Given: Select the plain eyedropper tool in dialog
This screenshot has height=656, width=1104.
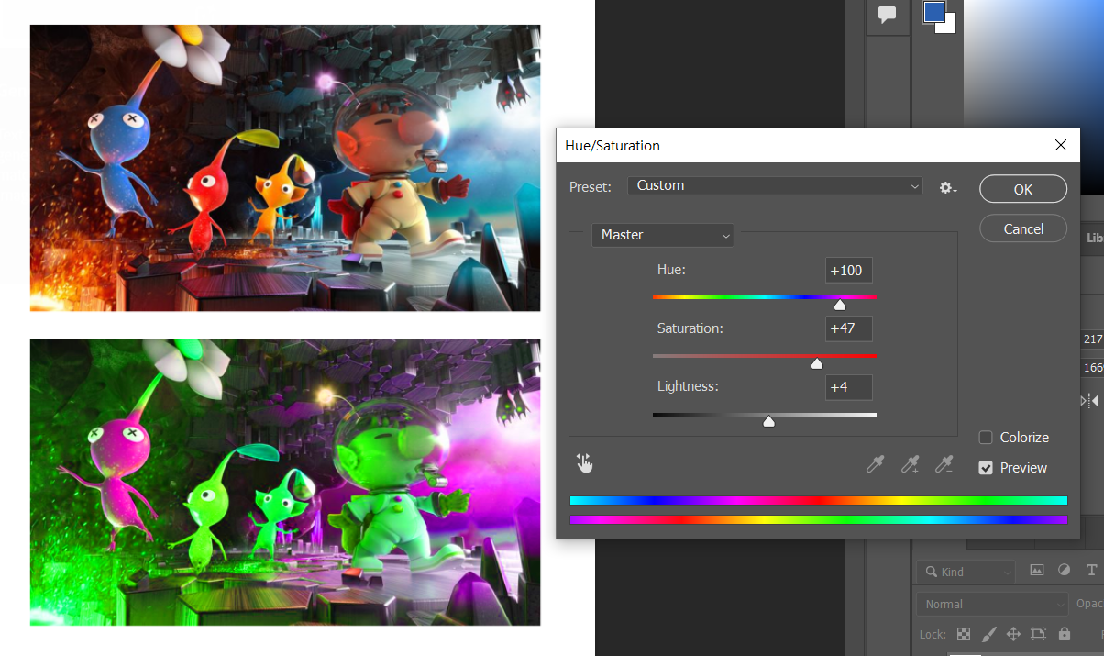Looking at the screenshot, I should point(876,464).
